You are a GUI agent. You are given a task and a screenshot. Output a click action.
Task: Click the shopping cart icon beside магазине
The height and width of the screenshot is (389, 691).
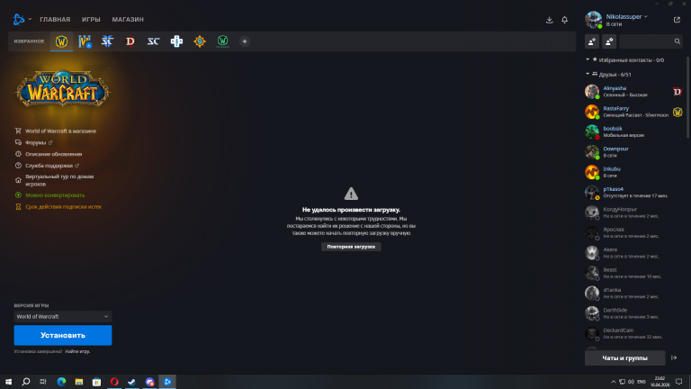pos(18,131)
